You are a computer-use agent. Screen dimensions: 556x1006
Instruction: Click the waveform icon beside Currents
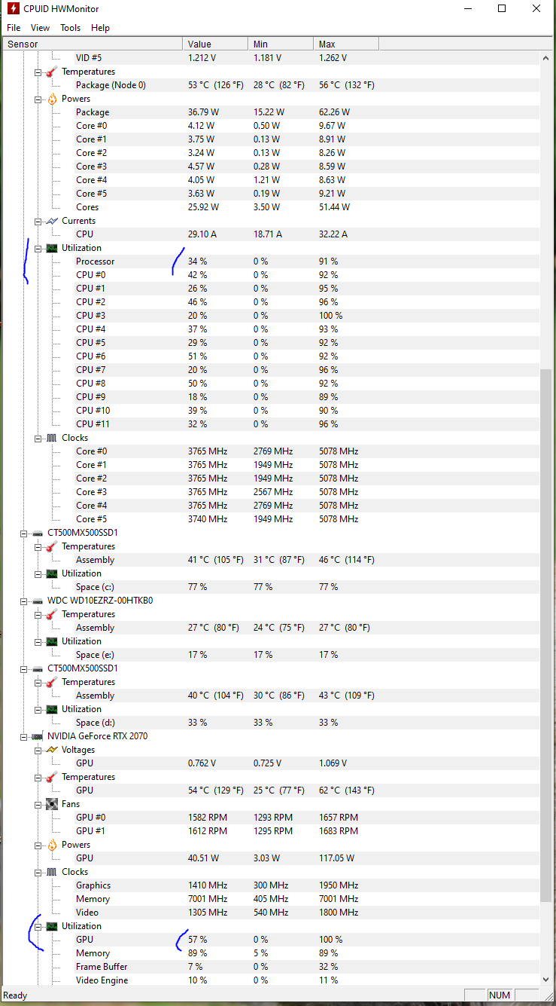pyautogui.click(x=52, y=221)
